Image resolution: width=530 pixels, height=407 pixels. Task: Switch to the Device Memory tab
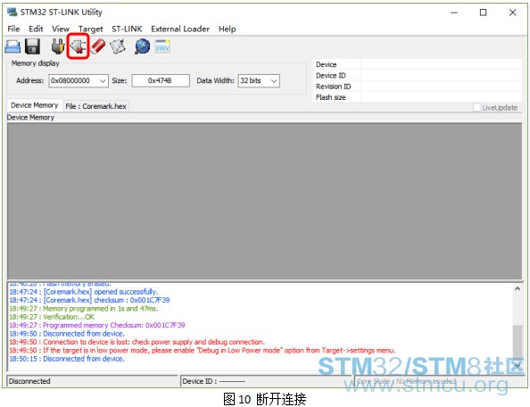(x=35, y=105)
